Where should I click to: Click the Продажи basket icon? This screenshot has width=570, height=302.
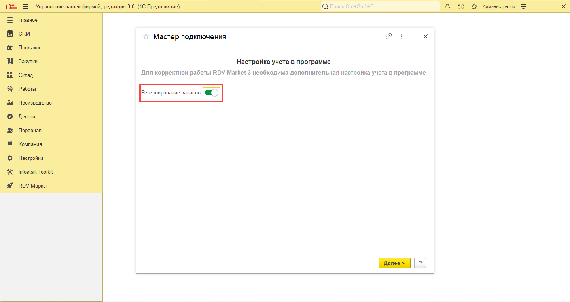[x=10, y=47]
